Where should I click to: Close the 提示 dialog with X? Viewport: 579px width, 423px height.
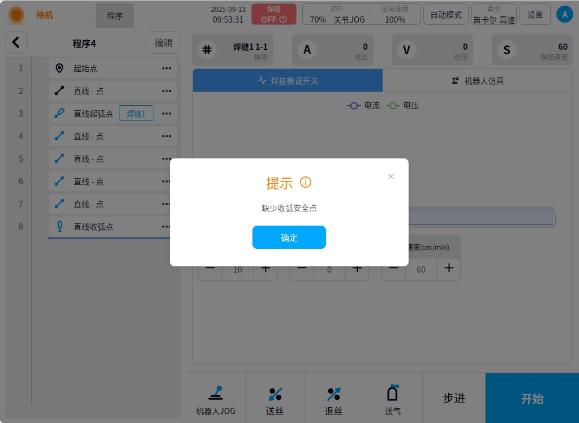(391, 176)
